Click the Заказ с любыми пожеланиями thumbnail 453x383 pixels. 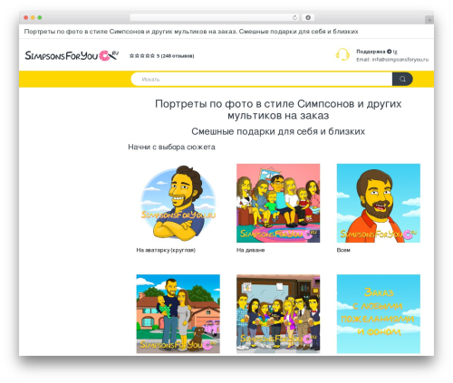point(379,314)
